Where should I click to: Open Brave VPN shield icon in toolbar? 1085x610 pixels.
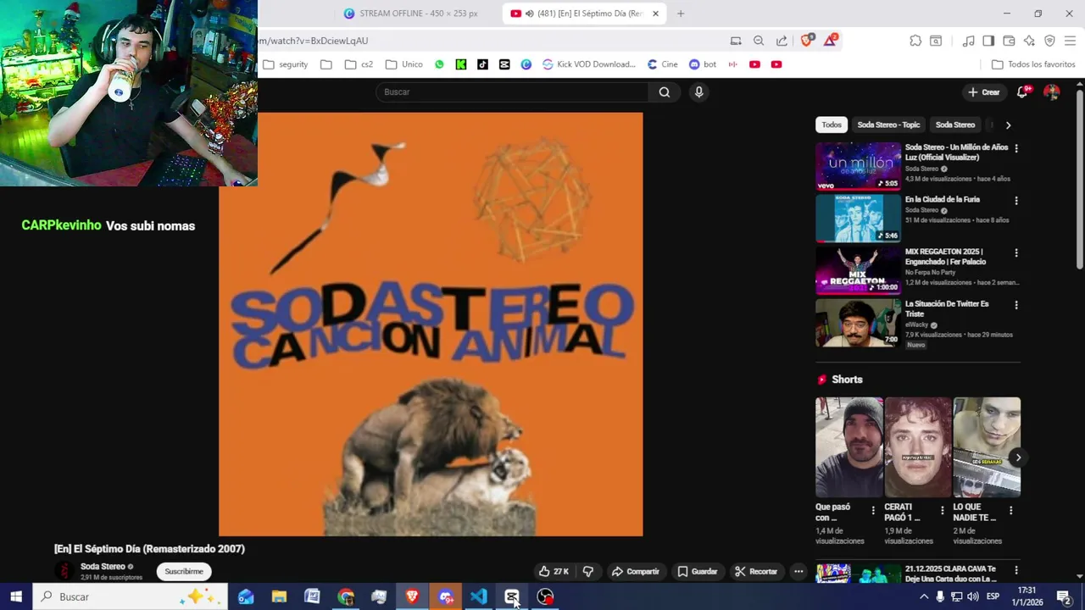[1049, 41]
